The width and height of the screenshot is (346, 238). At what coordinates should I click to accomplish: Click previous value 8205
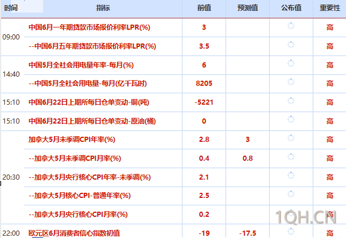204,84
